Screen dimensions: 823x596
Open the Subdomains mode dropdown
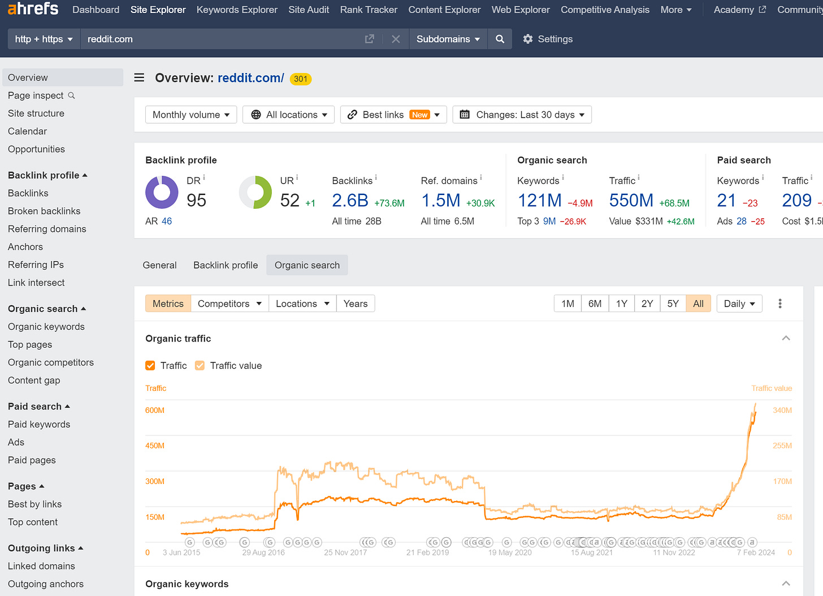pos(448,39)
